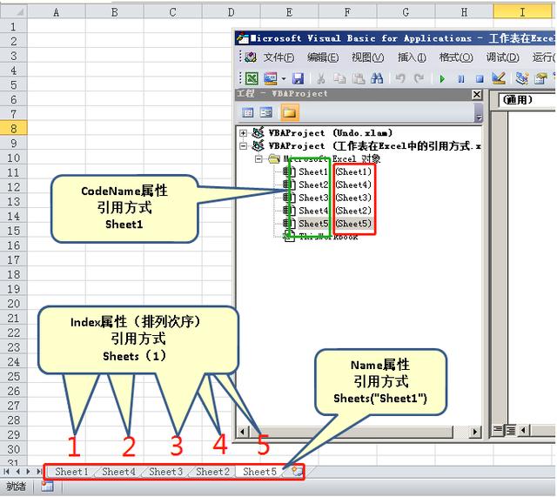This screenshot has height=497, width=557.
Task: Click the Paste clipboard icon
Action: (358, 78)
